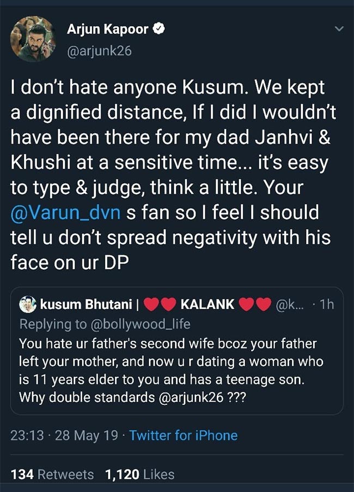Click the truncated @k... handle in quoted tweet

[x=291, y=305]
